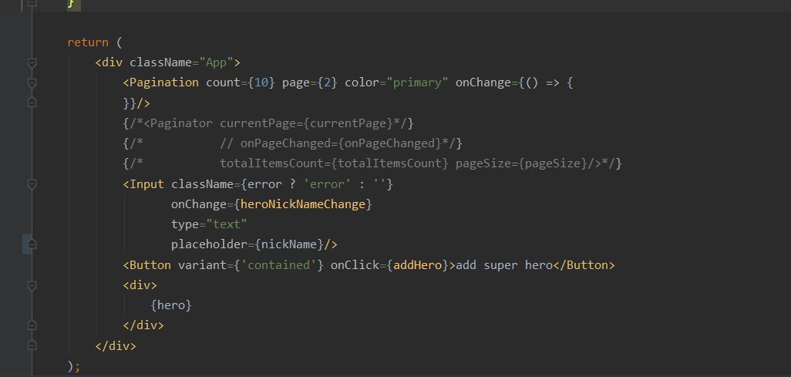Click the closing ); line

click(74, 366)
